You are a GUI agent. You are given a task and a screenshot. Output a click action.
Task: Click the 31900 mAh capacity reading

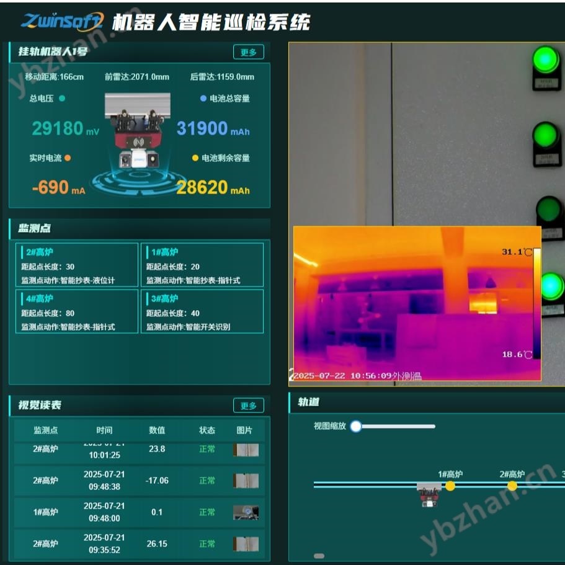pos(213,128)
